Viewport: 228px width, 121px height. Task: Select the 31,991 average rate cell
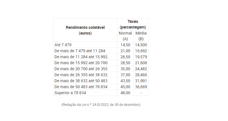141,81
